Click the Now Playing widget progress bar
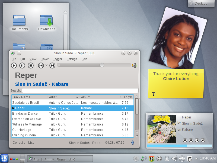This screenshot has width=217, height=163. click(x=180, y=146)
